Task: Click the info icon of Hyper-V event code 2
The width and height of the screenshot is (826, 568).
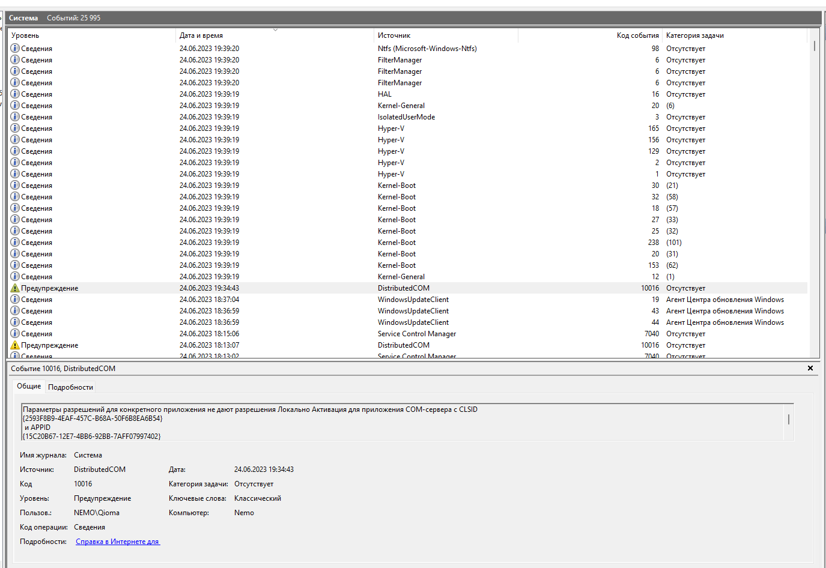Action: (15, 162)
